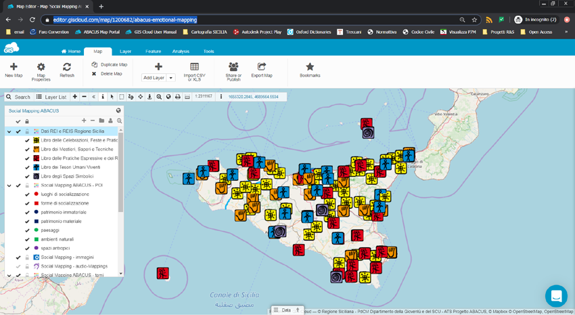
Task: Toggle visibility of luoghi di socializzazione layer
Action: tap(27, 194)
